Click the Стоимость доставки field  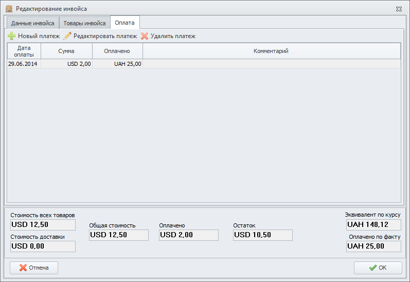point(43,246)
